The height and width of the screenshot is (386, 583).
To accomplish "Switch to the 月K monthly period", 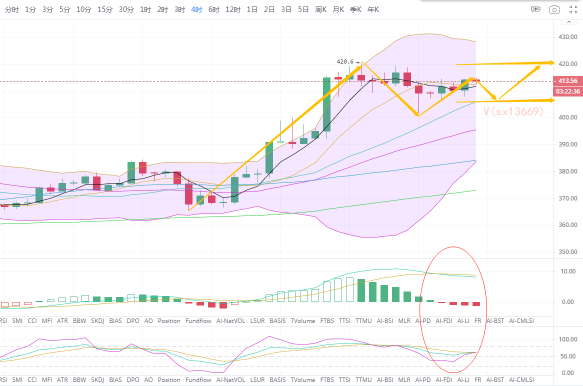I will click(x=338, y=9).
